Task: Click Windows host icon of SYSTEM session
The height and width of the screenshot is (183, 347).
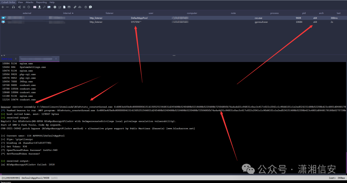Action: point(3,22)
